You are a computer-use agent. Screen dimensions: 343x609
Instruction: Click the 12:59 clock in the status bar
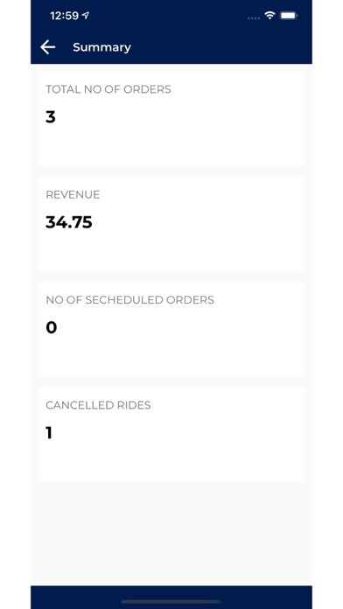(x=64, y=16)
